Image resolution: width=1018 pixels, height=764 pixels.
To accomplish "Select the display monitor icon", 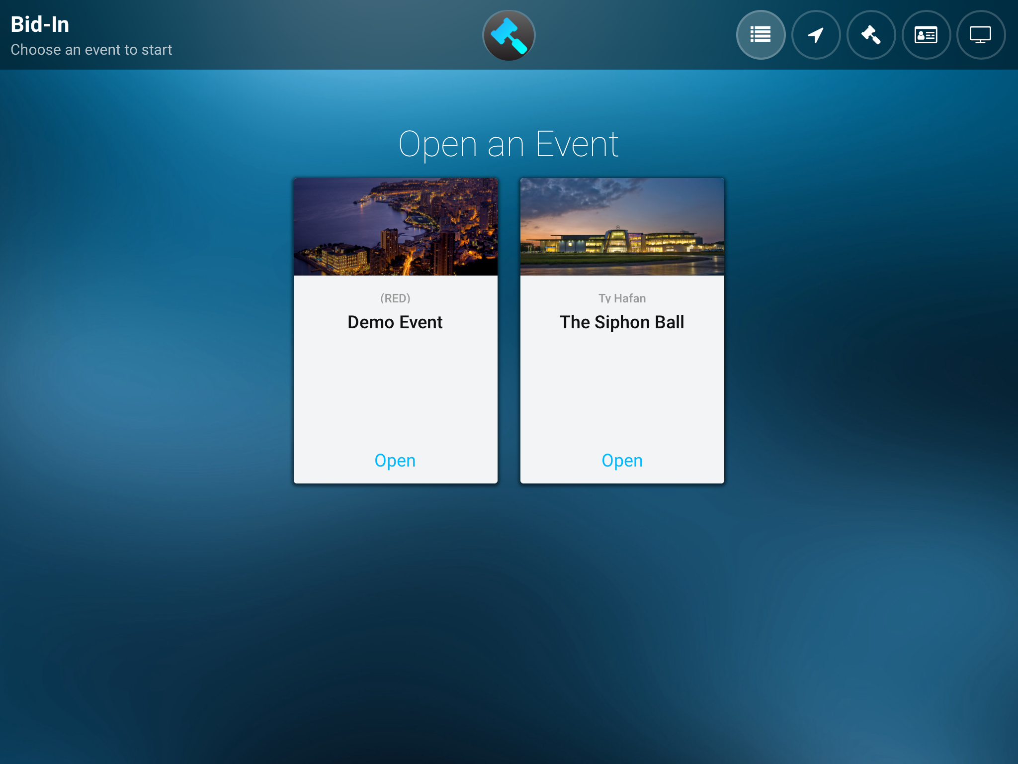I will coord(981,35).
